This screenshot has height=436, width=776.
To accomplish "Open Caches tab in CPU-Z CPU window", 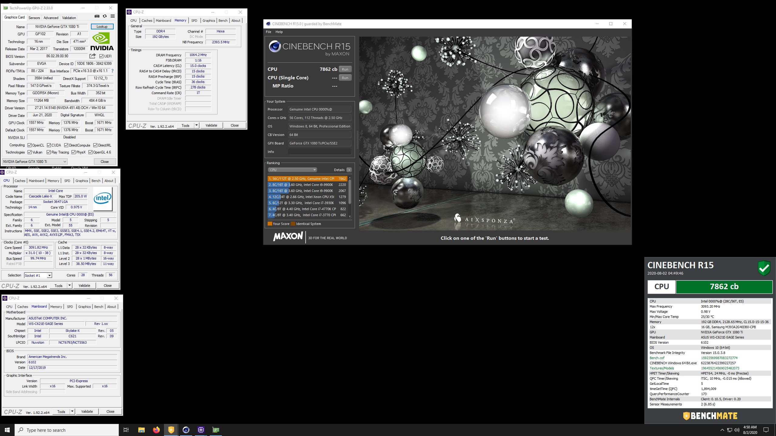I will click(x=20, y=181).
